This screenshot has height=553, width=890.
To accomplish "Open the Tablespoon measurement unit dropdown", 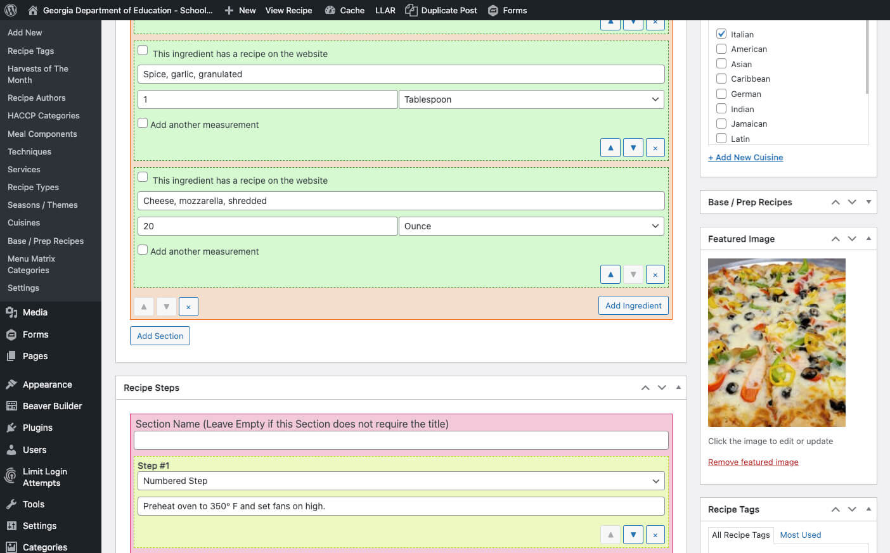I will pos(531,99).
